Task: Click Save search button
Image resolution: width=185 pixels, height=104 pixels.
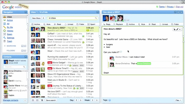Action: [51, 100]
